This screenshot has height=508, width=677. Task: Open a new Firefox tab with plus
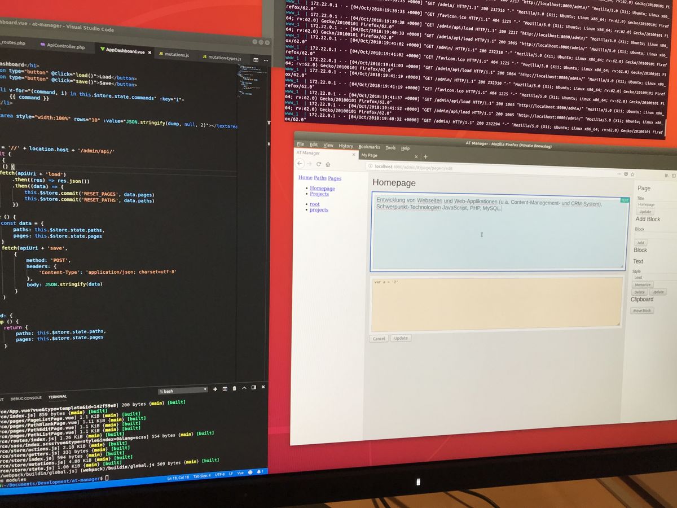point(425,157)
